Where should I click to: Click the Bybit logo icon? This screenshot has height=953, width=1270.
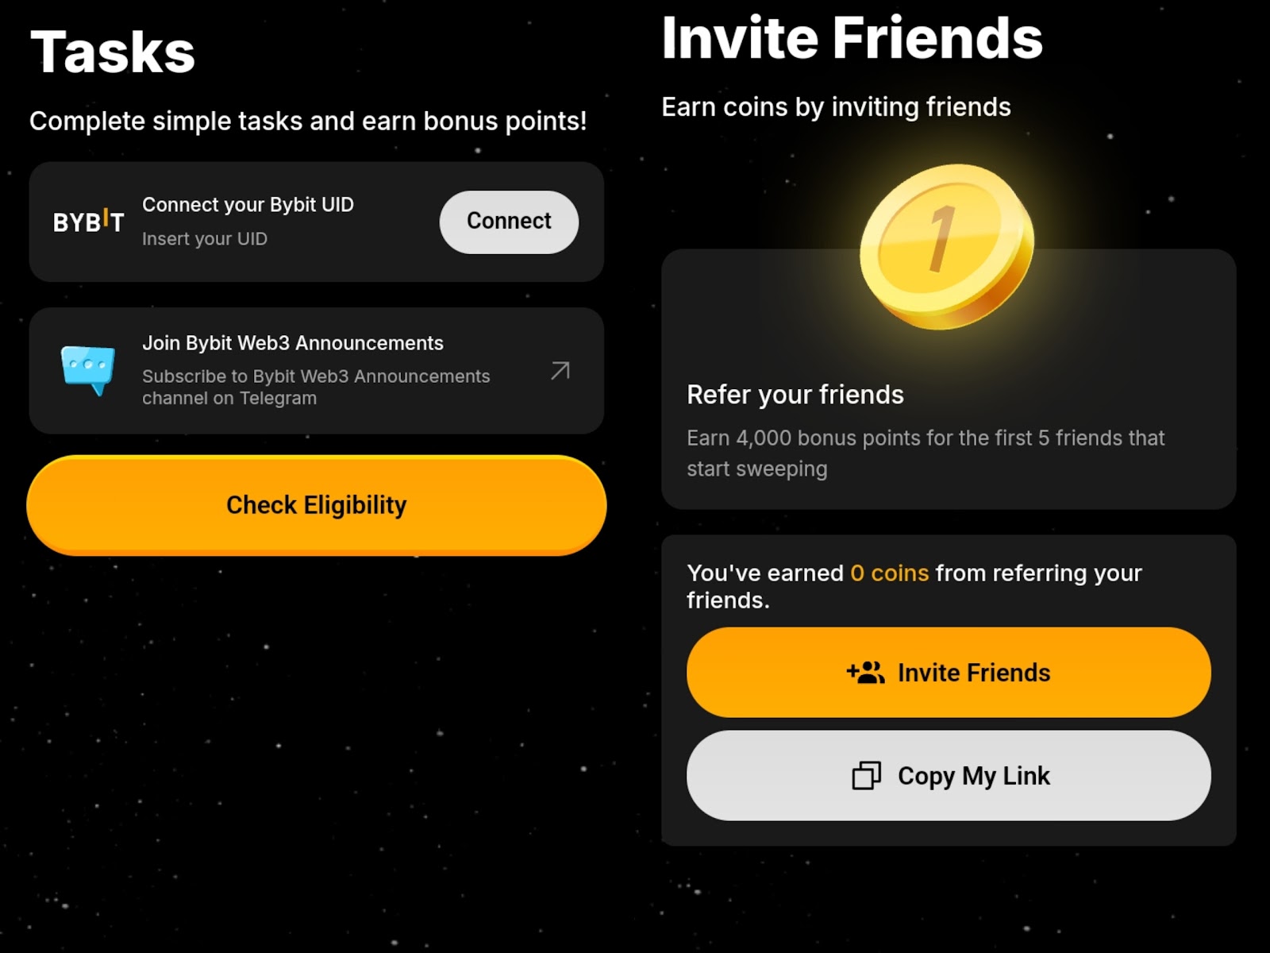88,222
